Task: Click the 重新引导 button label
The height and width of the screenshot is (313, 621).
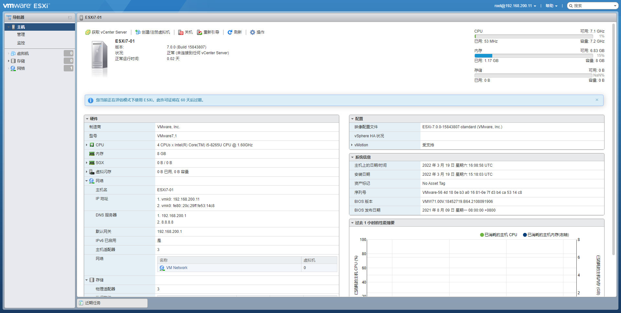Action: pyautogui.click(x=212, y=32)
